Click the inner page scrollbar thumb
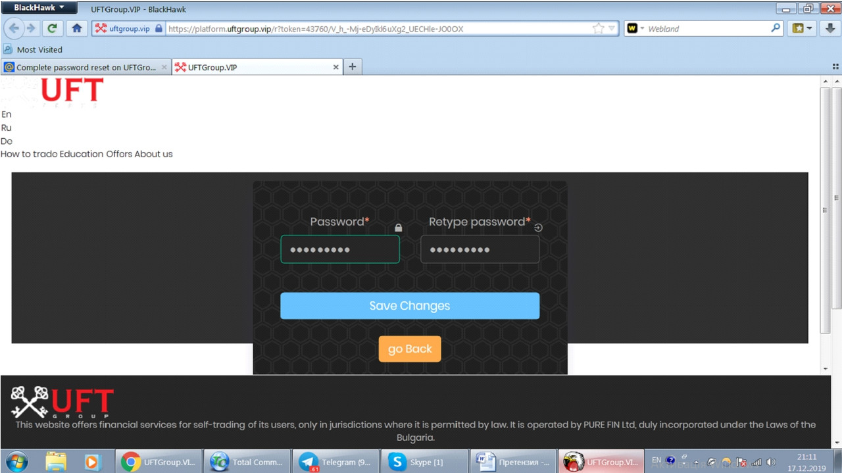Image resolution: width=842 pixels, height=473 pixels. pos(826,210)
